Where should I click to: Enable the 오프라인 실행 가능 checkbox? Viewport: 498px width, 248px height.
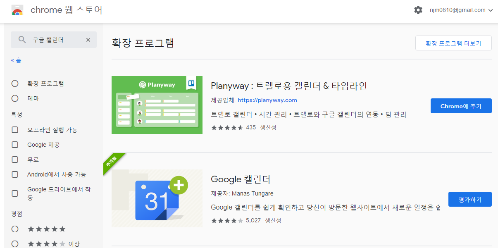point(15,130)
